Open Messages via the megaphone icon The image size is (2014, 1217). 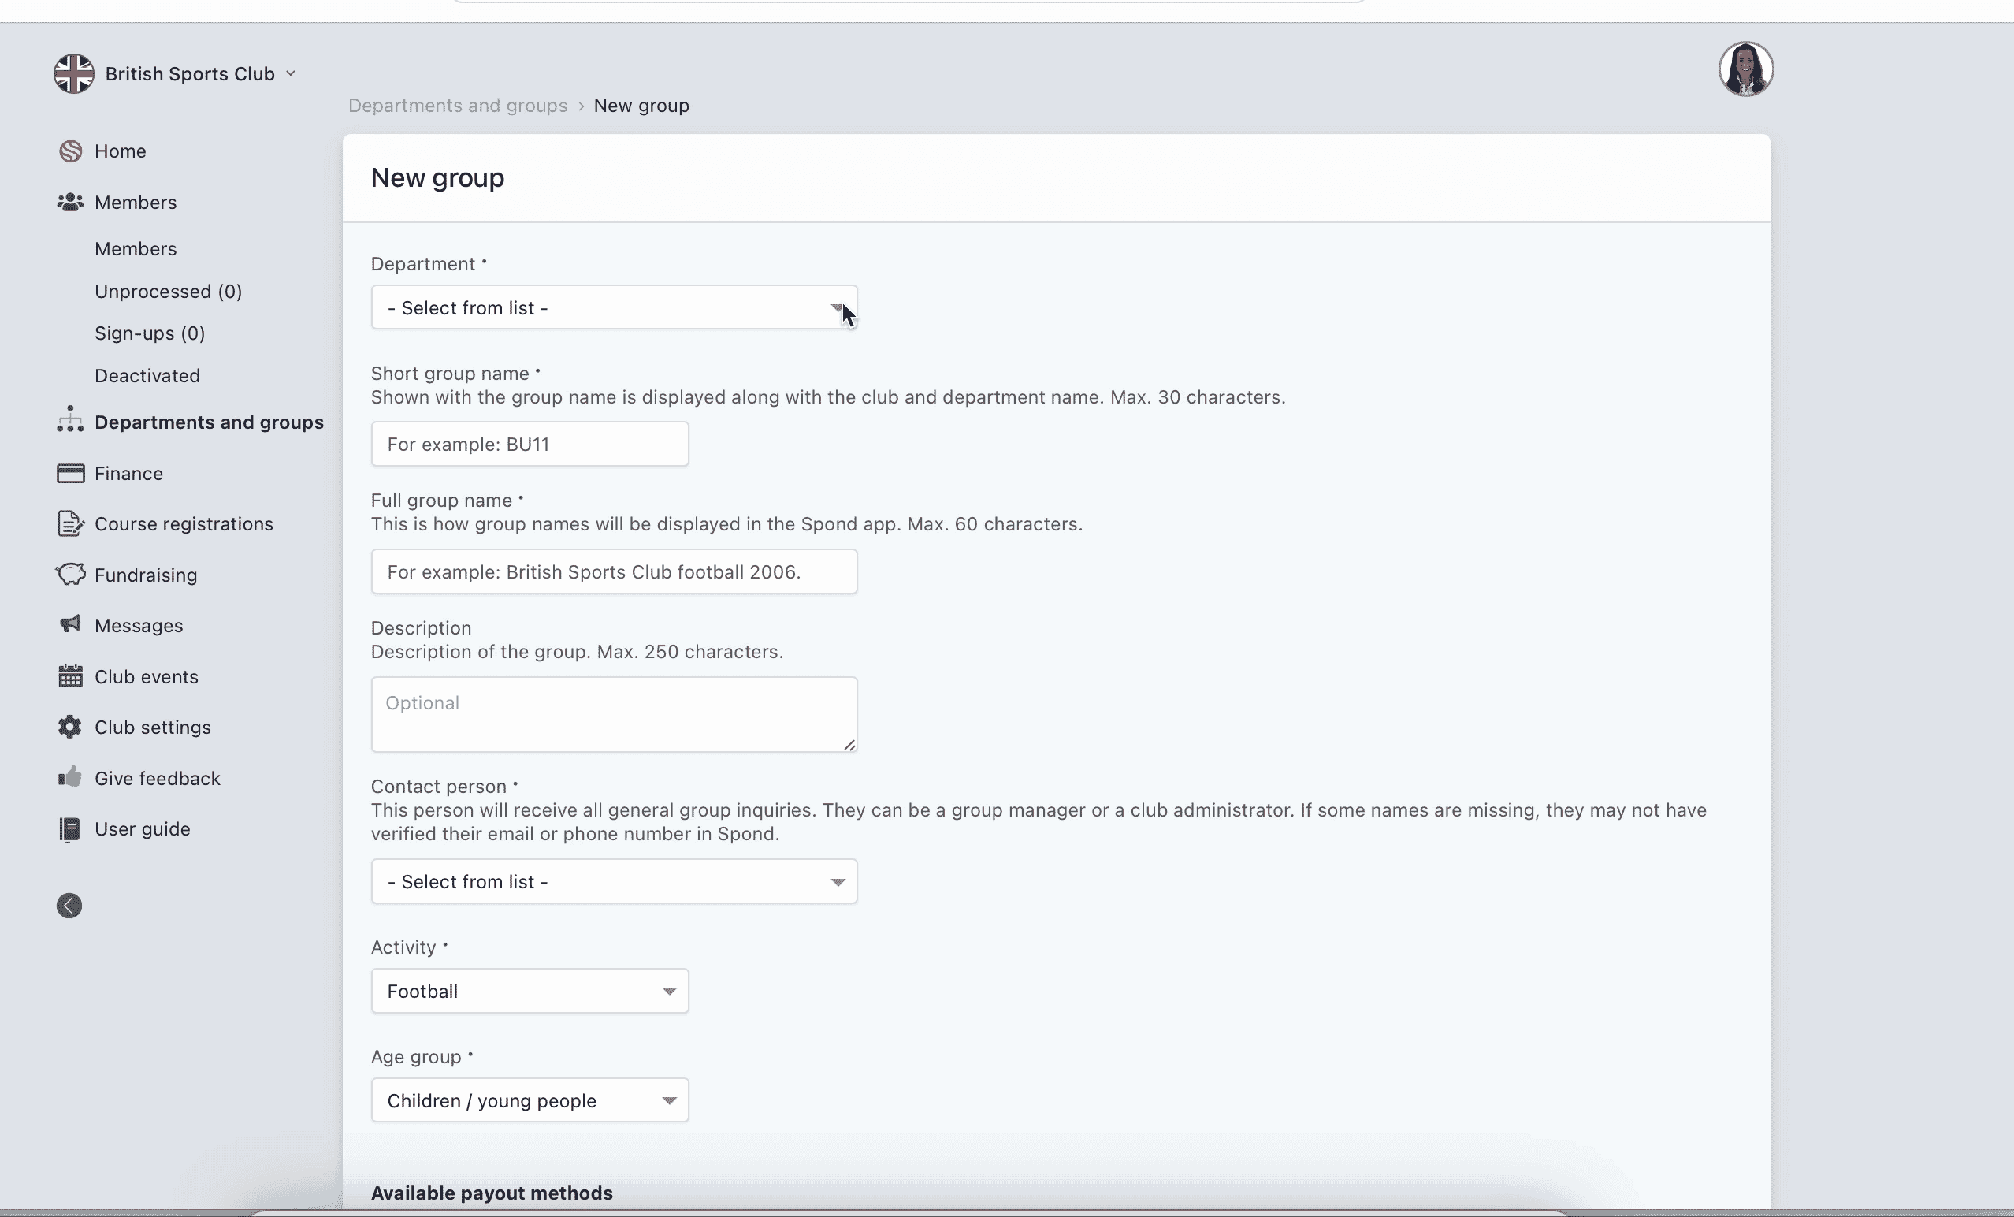pyautogui.click(x=70, y=625)
